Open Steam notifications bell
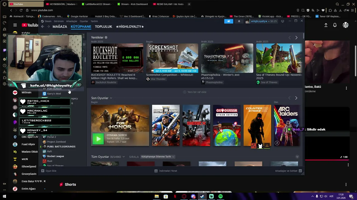The image size is (357, 200). pos(239,21)
